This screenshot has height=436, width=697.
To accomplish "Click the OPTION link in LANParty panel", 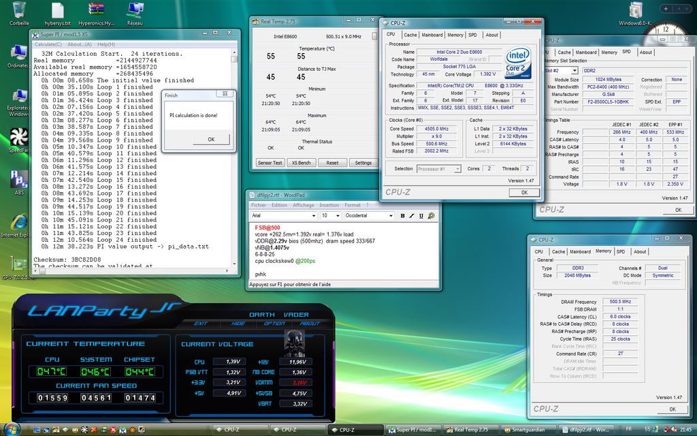I will click(x=274, y=324).
